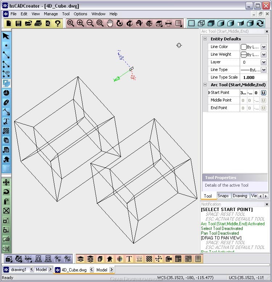Switch to the Snaps tab
Image resolution: width=272 pixels, height=282 pixels.
click(x=223, y=196)
